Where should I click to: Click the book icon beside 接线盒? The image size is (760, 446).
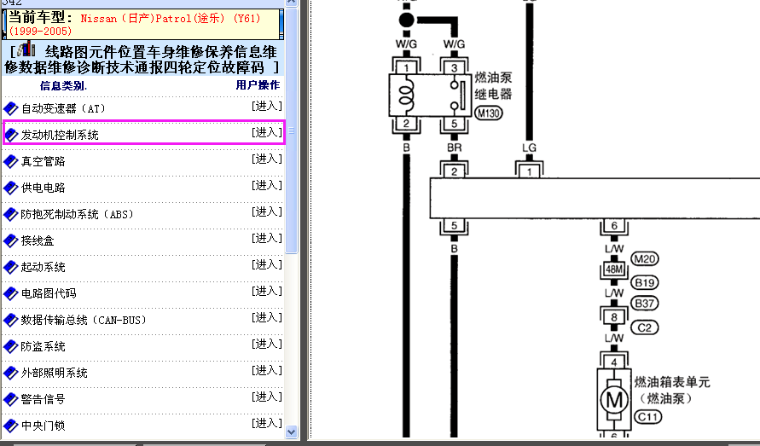[x=11, y=241]
